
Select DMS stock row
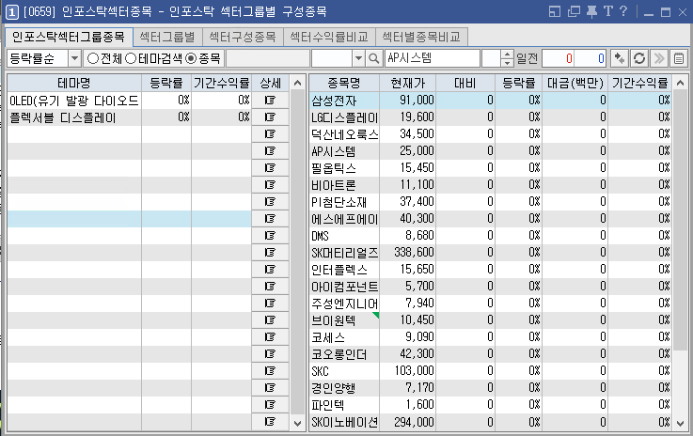[491, 236]
